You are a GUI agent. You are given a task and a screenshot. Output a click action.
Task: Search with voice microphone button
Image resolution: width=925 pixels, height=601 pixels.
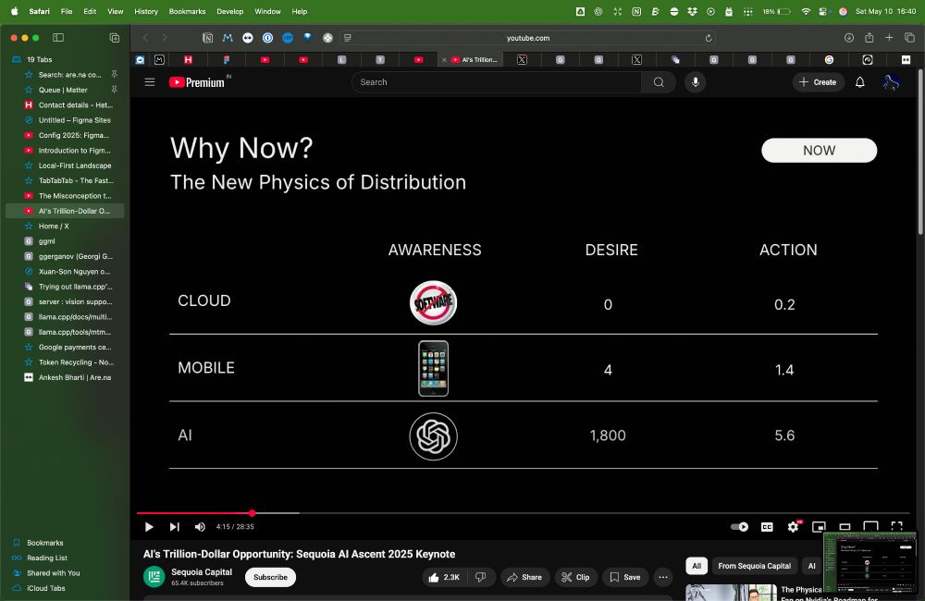tap(696, 82)
